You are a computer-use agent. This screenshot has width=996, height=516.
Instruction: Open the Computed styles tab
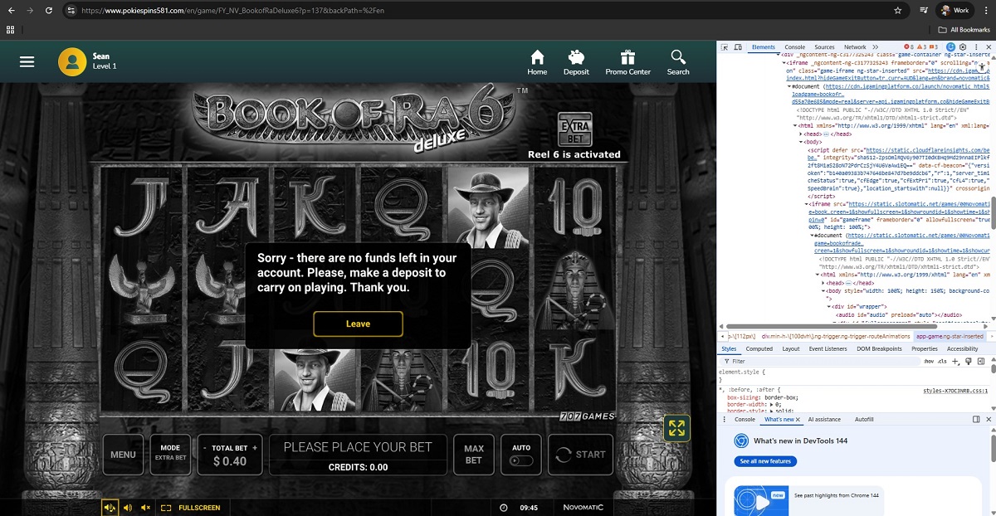click(759, 349)
